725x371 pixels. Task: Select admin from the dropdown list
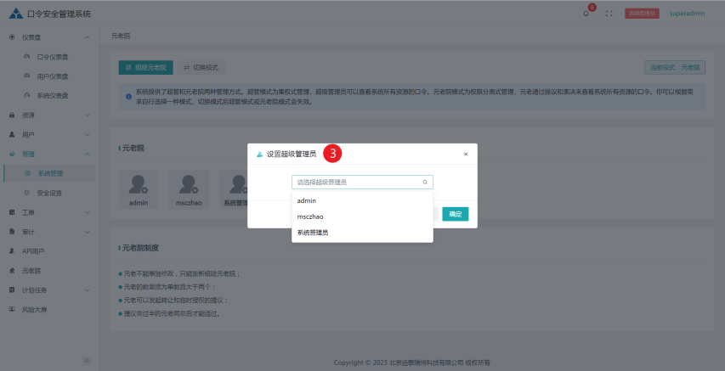tap(307, 200)
